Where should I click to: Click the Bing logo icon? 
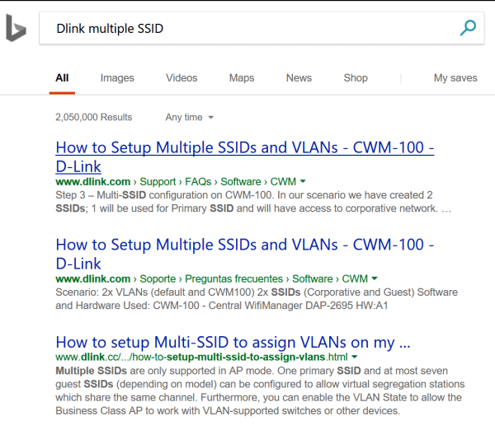click(x=16, y=28)
